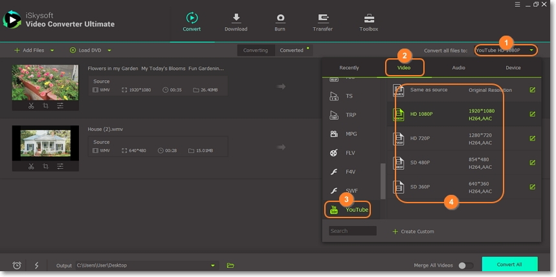Click the scissors trim icon under Flowers video
The height and width of the screenshot is (277, 556).
pyautogui.click(x=31, y=105)
